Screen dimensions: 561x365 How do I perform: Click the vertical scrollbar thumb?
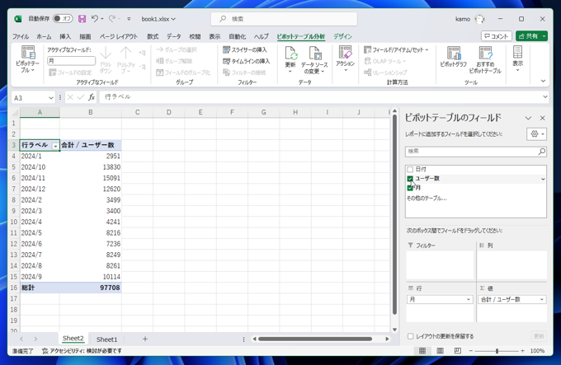pos(394,215)
